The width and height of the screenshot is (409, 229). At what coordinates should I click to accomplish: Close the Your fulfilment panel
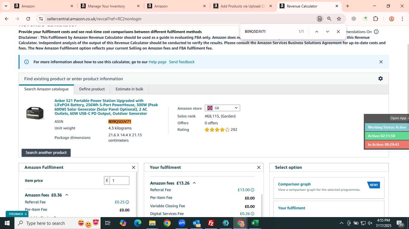pos(259,168)
